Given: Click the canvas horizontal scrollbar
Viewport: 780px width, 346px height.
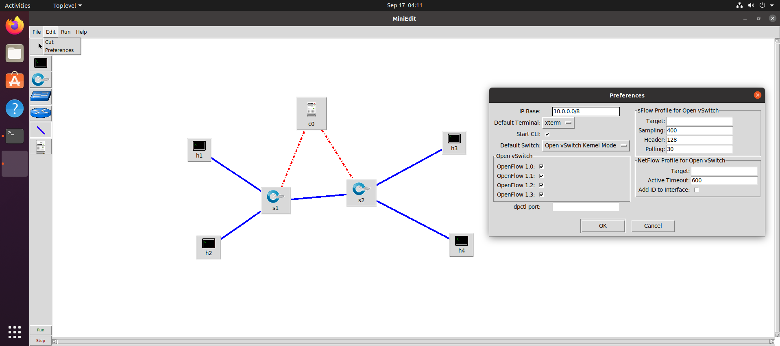Looking at the screenshot, I should point(413,342).
